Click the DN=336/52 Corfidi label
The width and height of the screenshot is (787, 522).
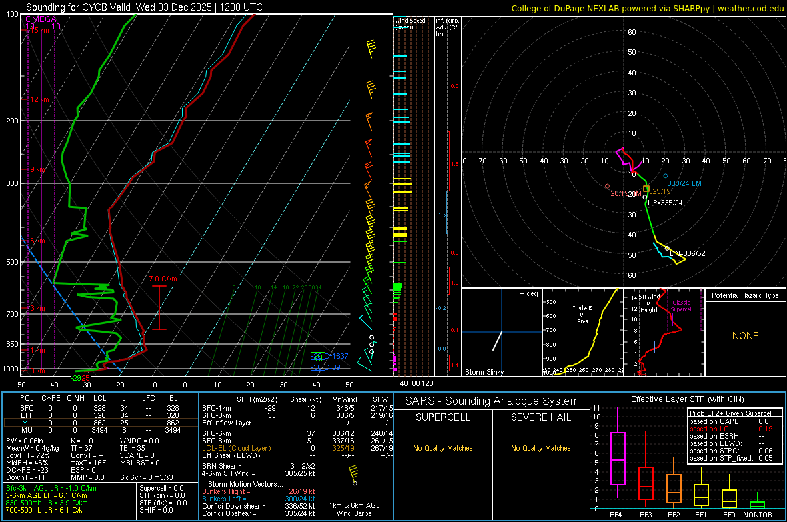pos(687,253)
